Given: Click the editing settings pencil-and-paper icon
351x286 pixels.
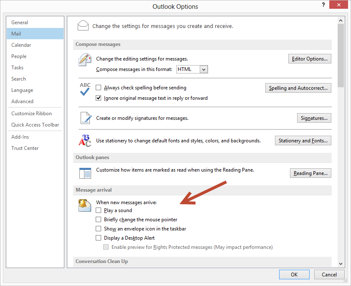Looking at the screenshot, I should pyautogui.click(x=85, y=60).
